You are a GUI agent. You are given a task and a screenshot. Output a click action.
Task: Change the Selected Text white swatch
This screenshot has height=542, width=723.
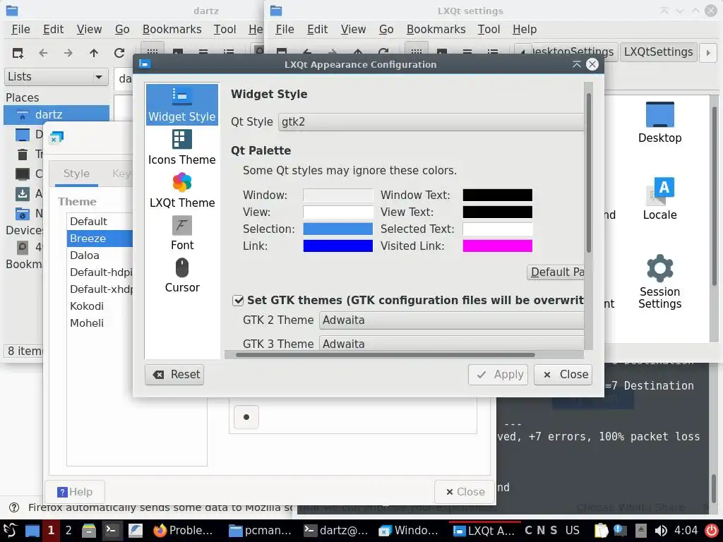coord(498,229)
